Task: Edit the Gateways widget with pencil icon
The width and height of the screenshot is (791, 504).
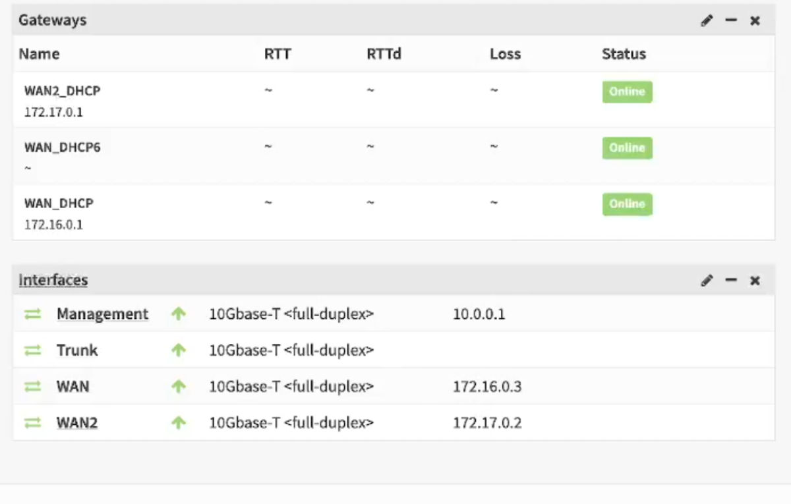Action: tap(707, 20)
